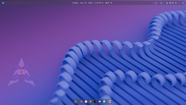This screenshot has height=105, width=186.
Task: Launch the Pac-Man package manager dock icon
Action: click(95, 101)
